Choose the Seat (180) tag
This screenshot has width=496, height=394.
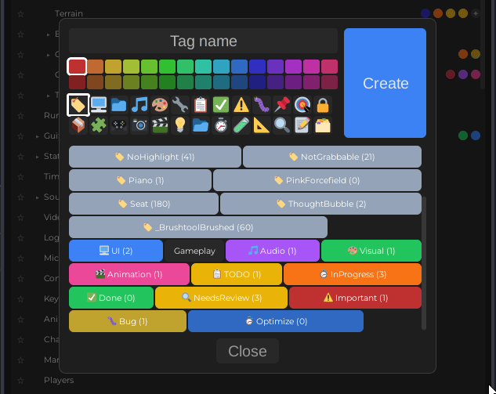coord(143,204)
